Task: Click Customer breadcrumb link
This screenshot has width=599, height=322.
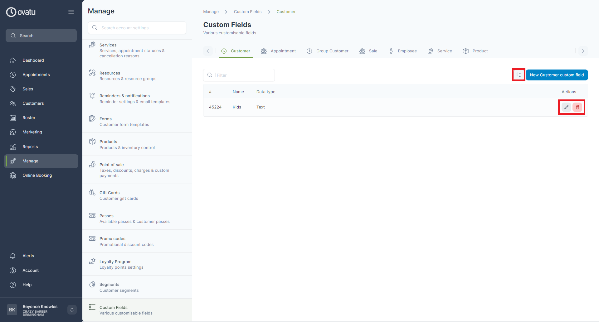Action: click(286, 12)
